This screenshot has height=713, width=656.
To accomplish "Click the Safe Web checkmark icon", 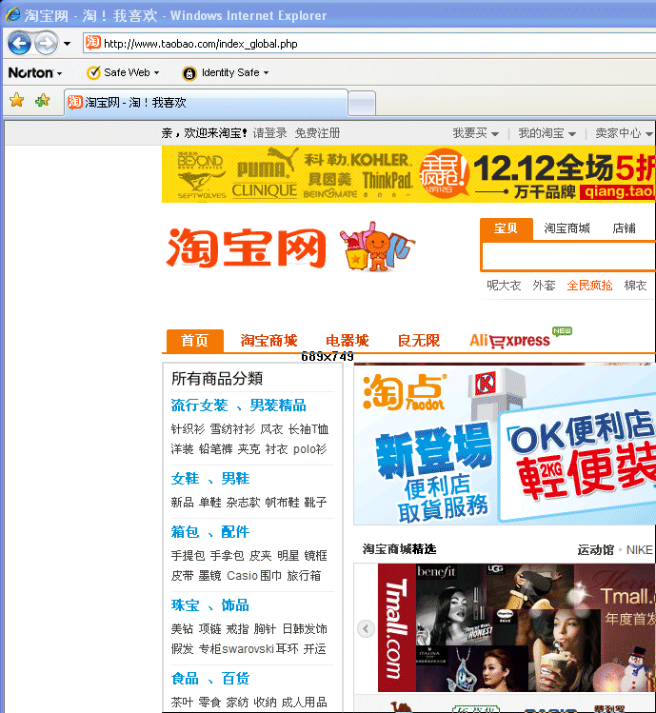I will pyautogui.click(x=93, y=72).
